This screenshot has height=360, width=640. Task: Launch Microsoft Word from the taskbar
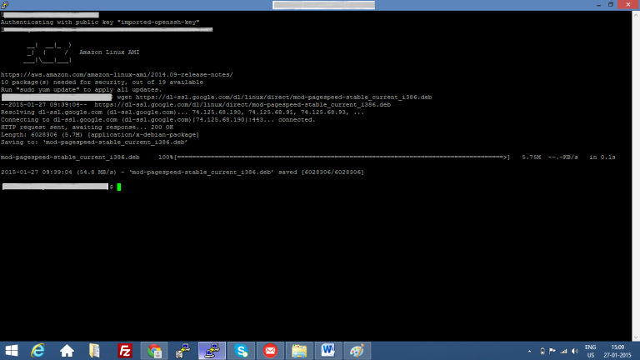(327, 350)
